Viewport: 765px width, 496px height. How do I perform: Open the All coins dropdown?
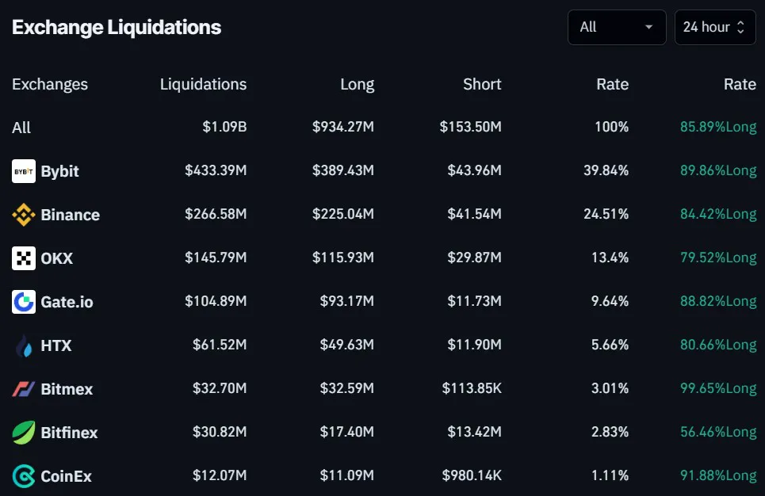click(616, 27)
